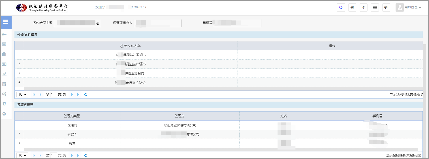
Task: Click signer table page number field
Action: click(54, 155)
